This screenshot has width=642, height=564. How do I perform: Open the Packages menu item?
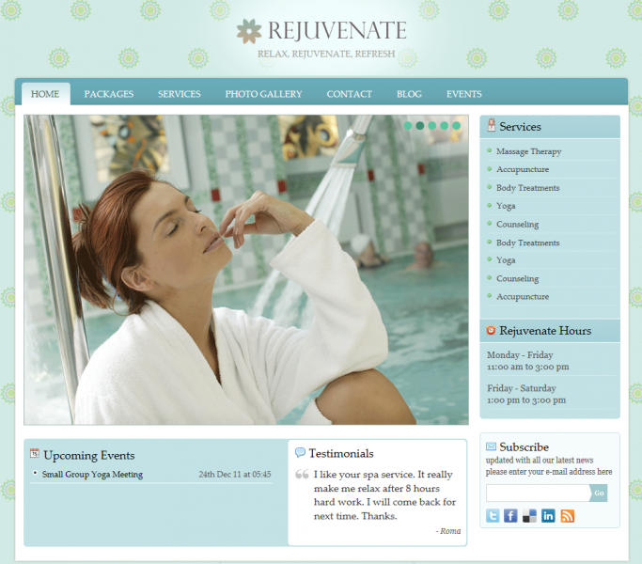(x=109, y=94)
